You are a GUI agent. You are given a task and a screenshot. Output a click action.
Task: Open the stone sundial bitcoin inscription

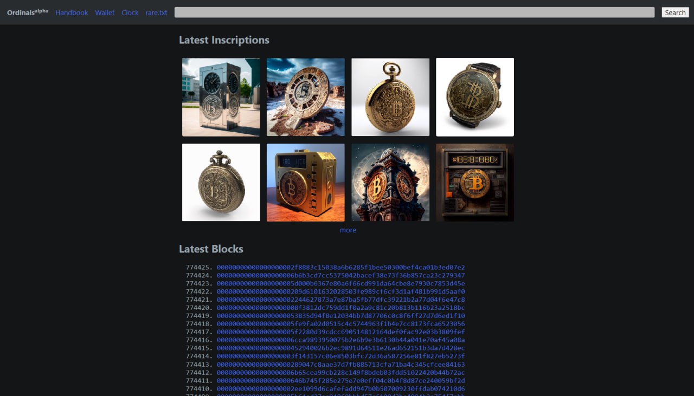point(306,97)
